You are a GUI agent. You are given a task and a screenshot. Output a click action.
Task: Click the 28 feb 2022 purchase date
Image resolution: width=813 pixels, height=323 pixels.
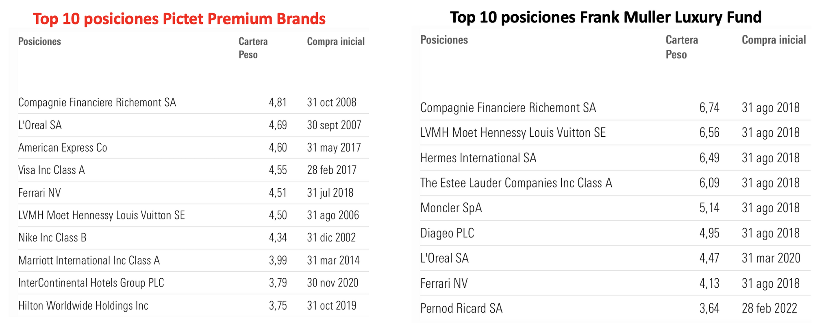tap(769, 308)
